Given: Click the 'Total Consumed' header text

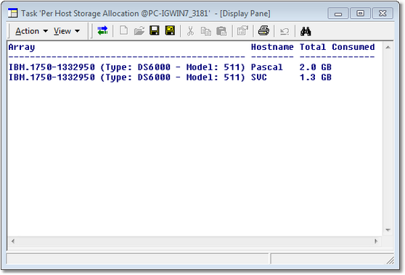Looking at the screenshot, I should [x=337, y=47].
